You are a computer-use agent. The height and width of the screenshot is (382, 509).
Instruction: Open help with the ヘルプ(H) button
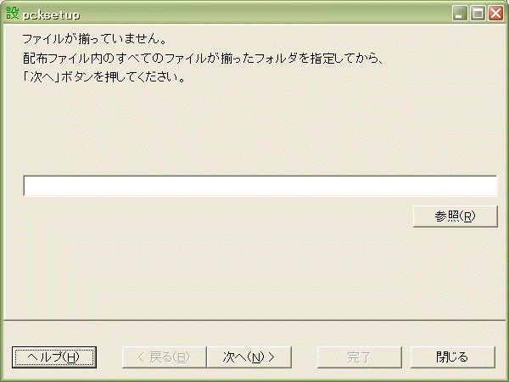tap(54, 357)
